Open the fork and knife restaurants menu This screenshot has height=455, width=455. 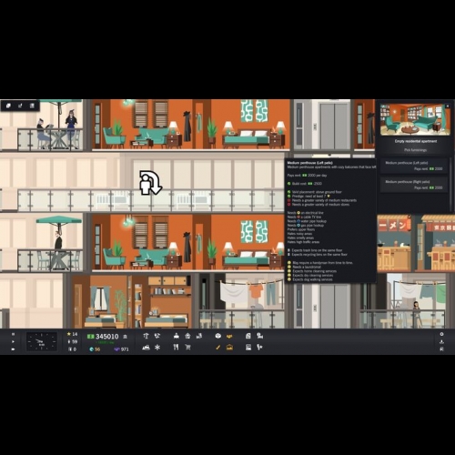coord(176,347)
